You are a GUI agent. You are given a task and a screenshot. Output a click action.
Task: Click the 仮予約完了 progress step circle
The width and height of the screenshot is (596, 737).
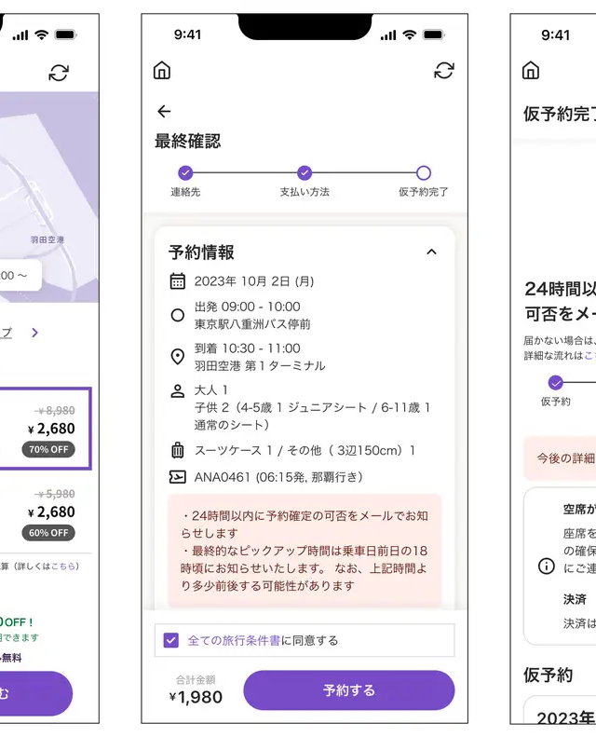coord(424,172)
